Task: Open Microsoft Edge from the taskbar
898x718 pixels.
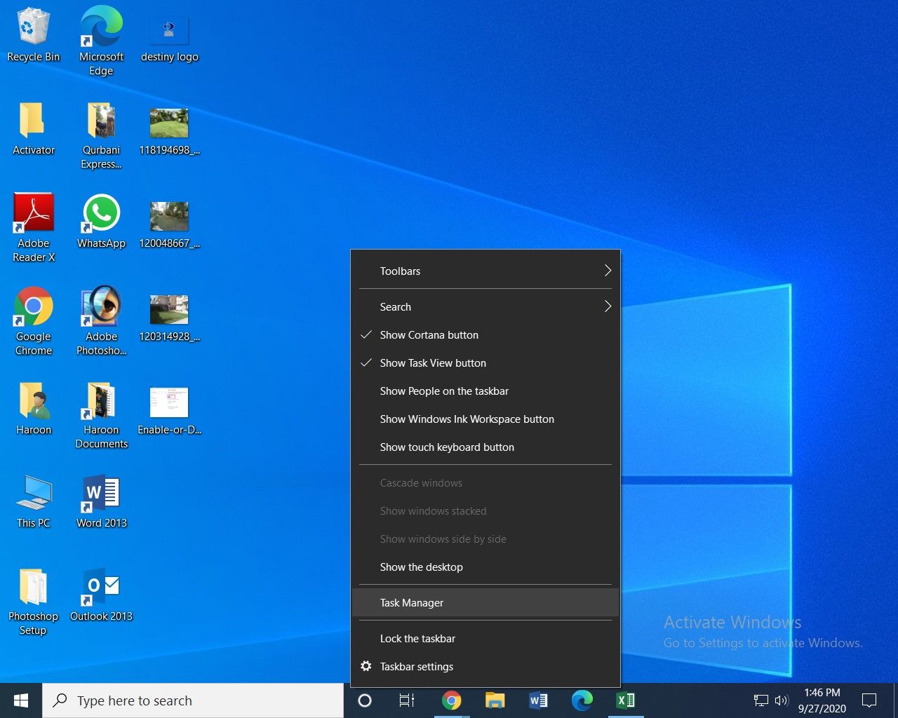Action: pos(582,700)
